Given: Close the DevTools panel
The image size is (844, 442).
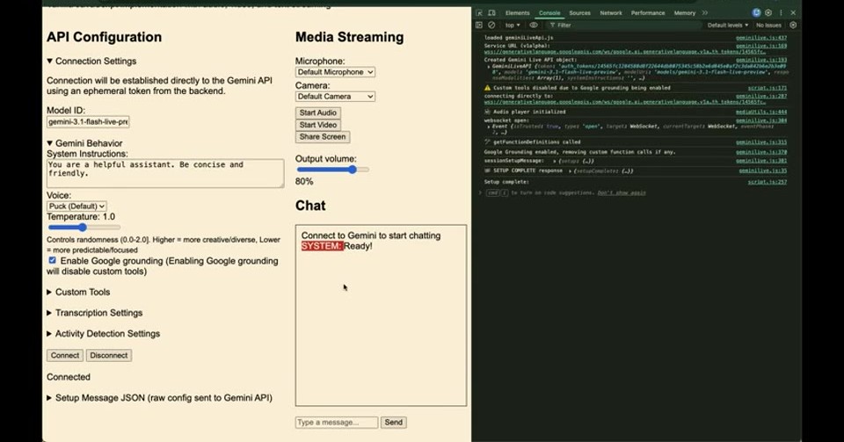Looking at the screenshot, I should click(793, 12).
